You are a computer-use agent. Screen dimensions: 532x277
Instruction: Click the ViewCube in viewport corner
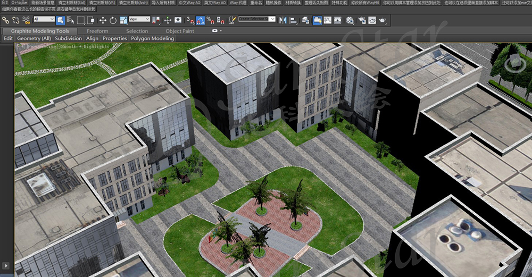tap(514, 63)
